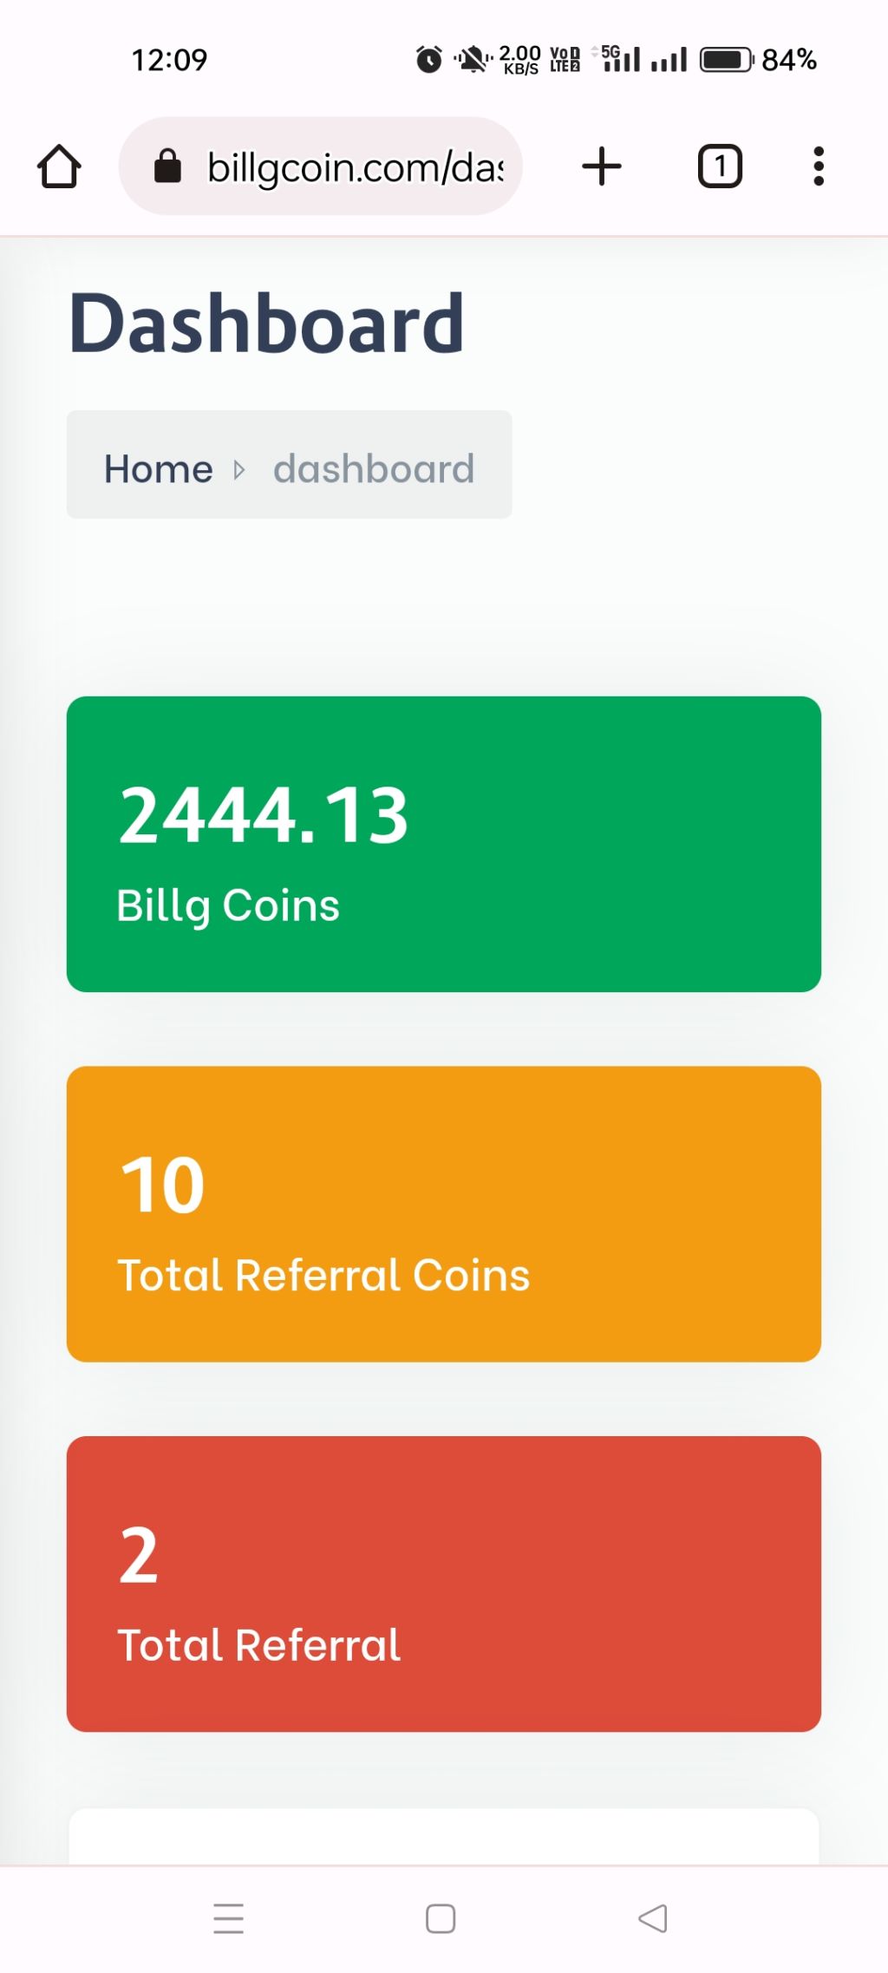Tap the Android back triangle button
The height and width of the screenshot is (1973, 888).
pos(653,1918)
